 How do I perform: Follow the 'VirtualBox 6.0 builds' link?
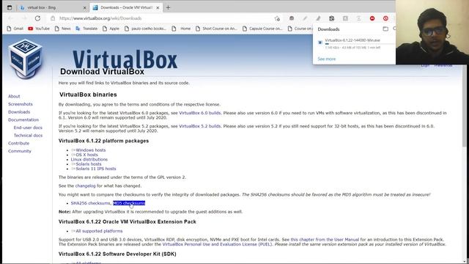pos(200,113)
